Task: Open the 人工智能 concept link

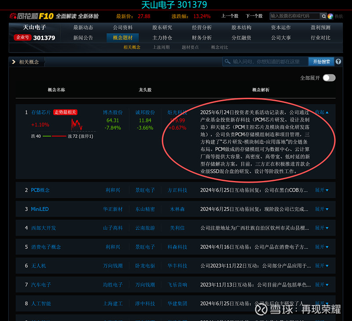Action: [x=41, y=303]
